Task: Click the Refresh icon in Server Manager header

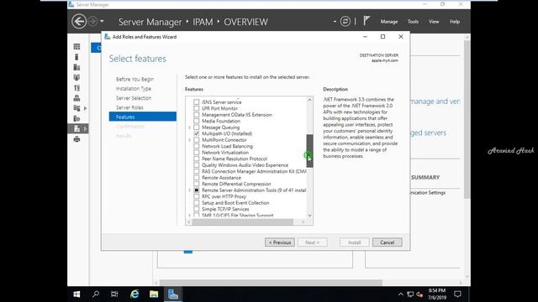Action: 345,22
